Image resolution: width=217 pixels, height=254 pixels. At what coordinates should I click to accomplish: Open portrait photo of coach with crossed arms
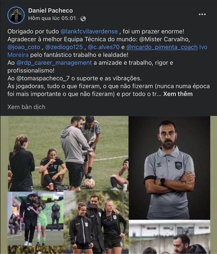(x=169, y=167)
